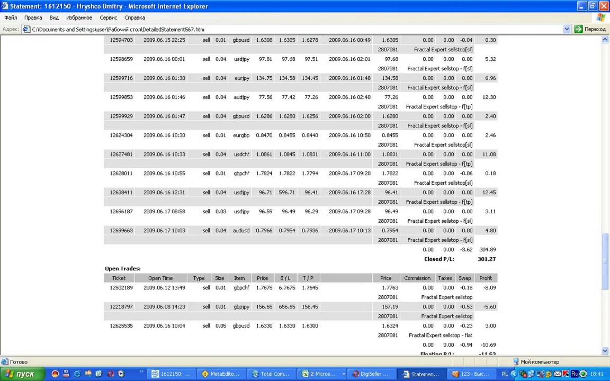610x381 pixels.
Task: Click the Ru keyboard layout tray icon
Action: (575, 374)
